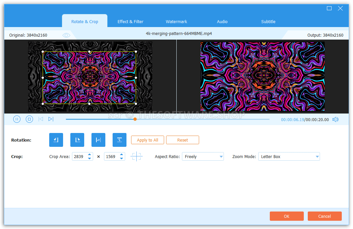
Task: Pause the video playback
Action: point(17,119)
